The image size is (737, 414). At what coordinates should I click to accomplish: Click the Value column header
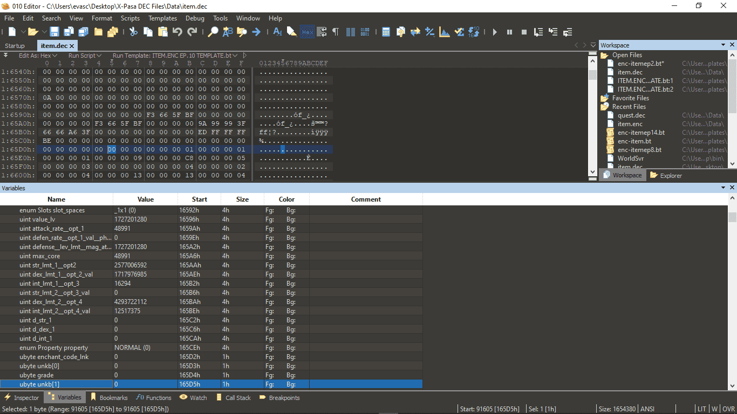click(x=146, y=199)
